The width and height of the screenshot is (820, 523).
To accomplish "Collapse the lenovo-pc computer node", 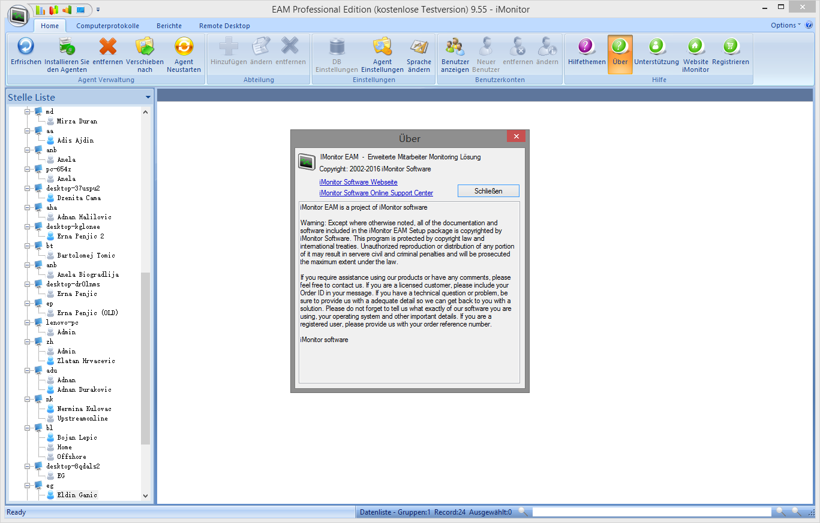I will 27,322.
